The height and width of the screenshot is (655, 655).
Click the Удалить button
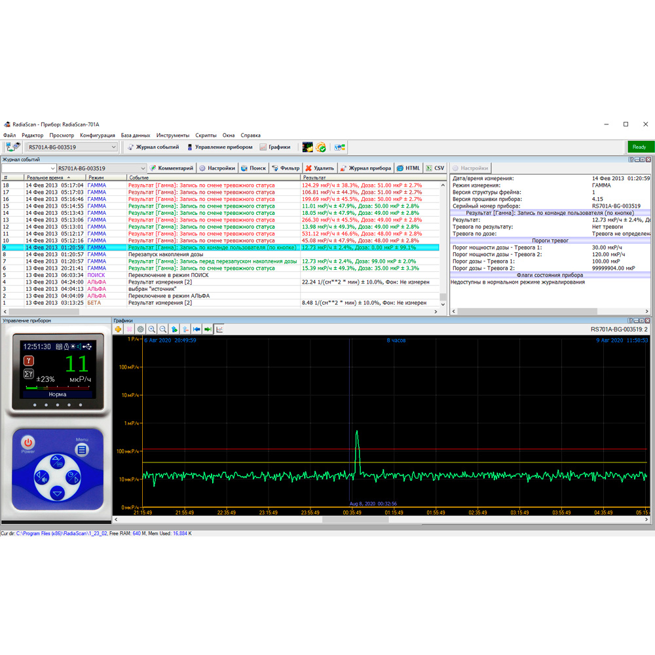[320, 168]
